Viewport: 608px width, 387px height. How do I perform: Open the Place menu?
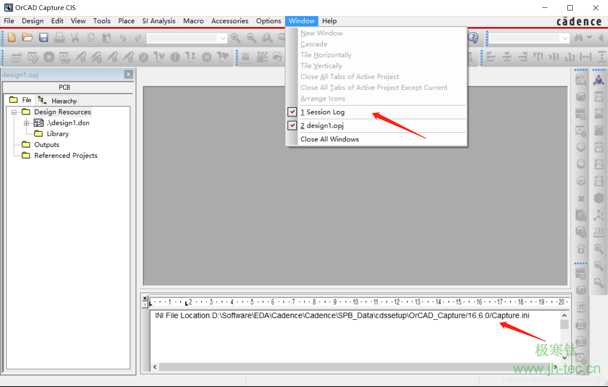126,21
